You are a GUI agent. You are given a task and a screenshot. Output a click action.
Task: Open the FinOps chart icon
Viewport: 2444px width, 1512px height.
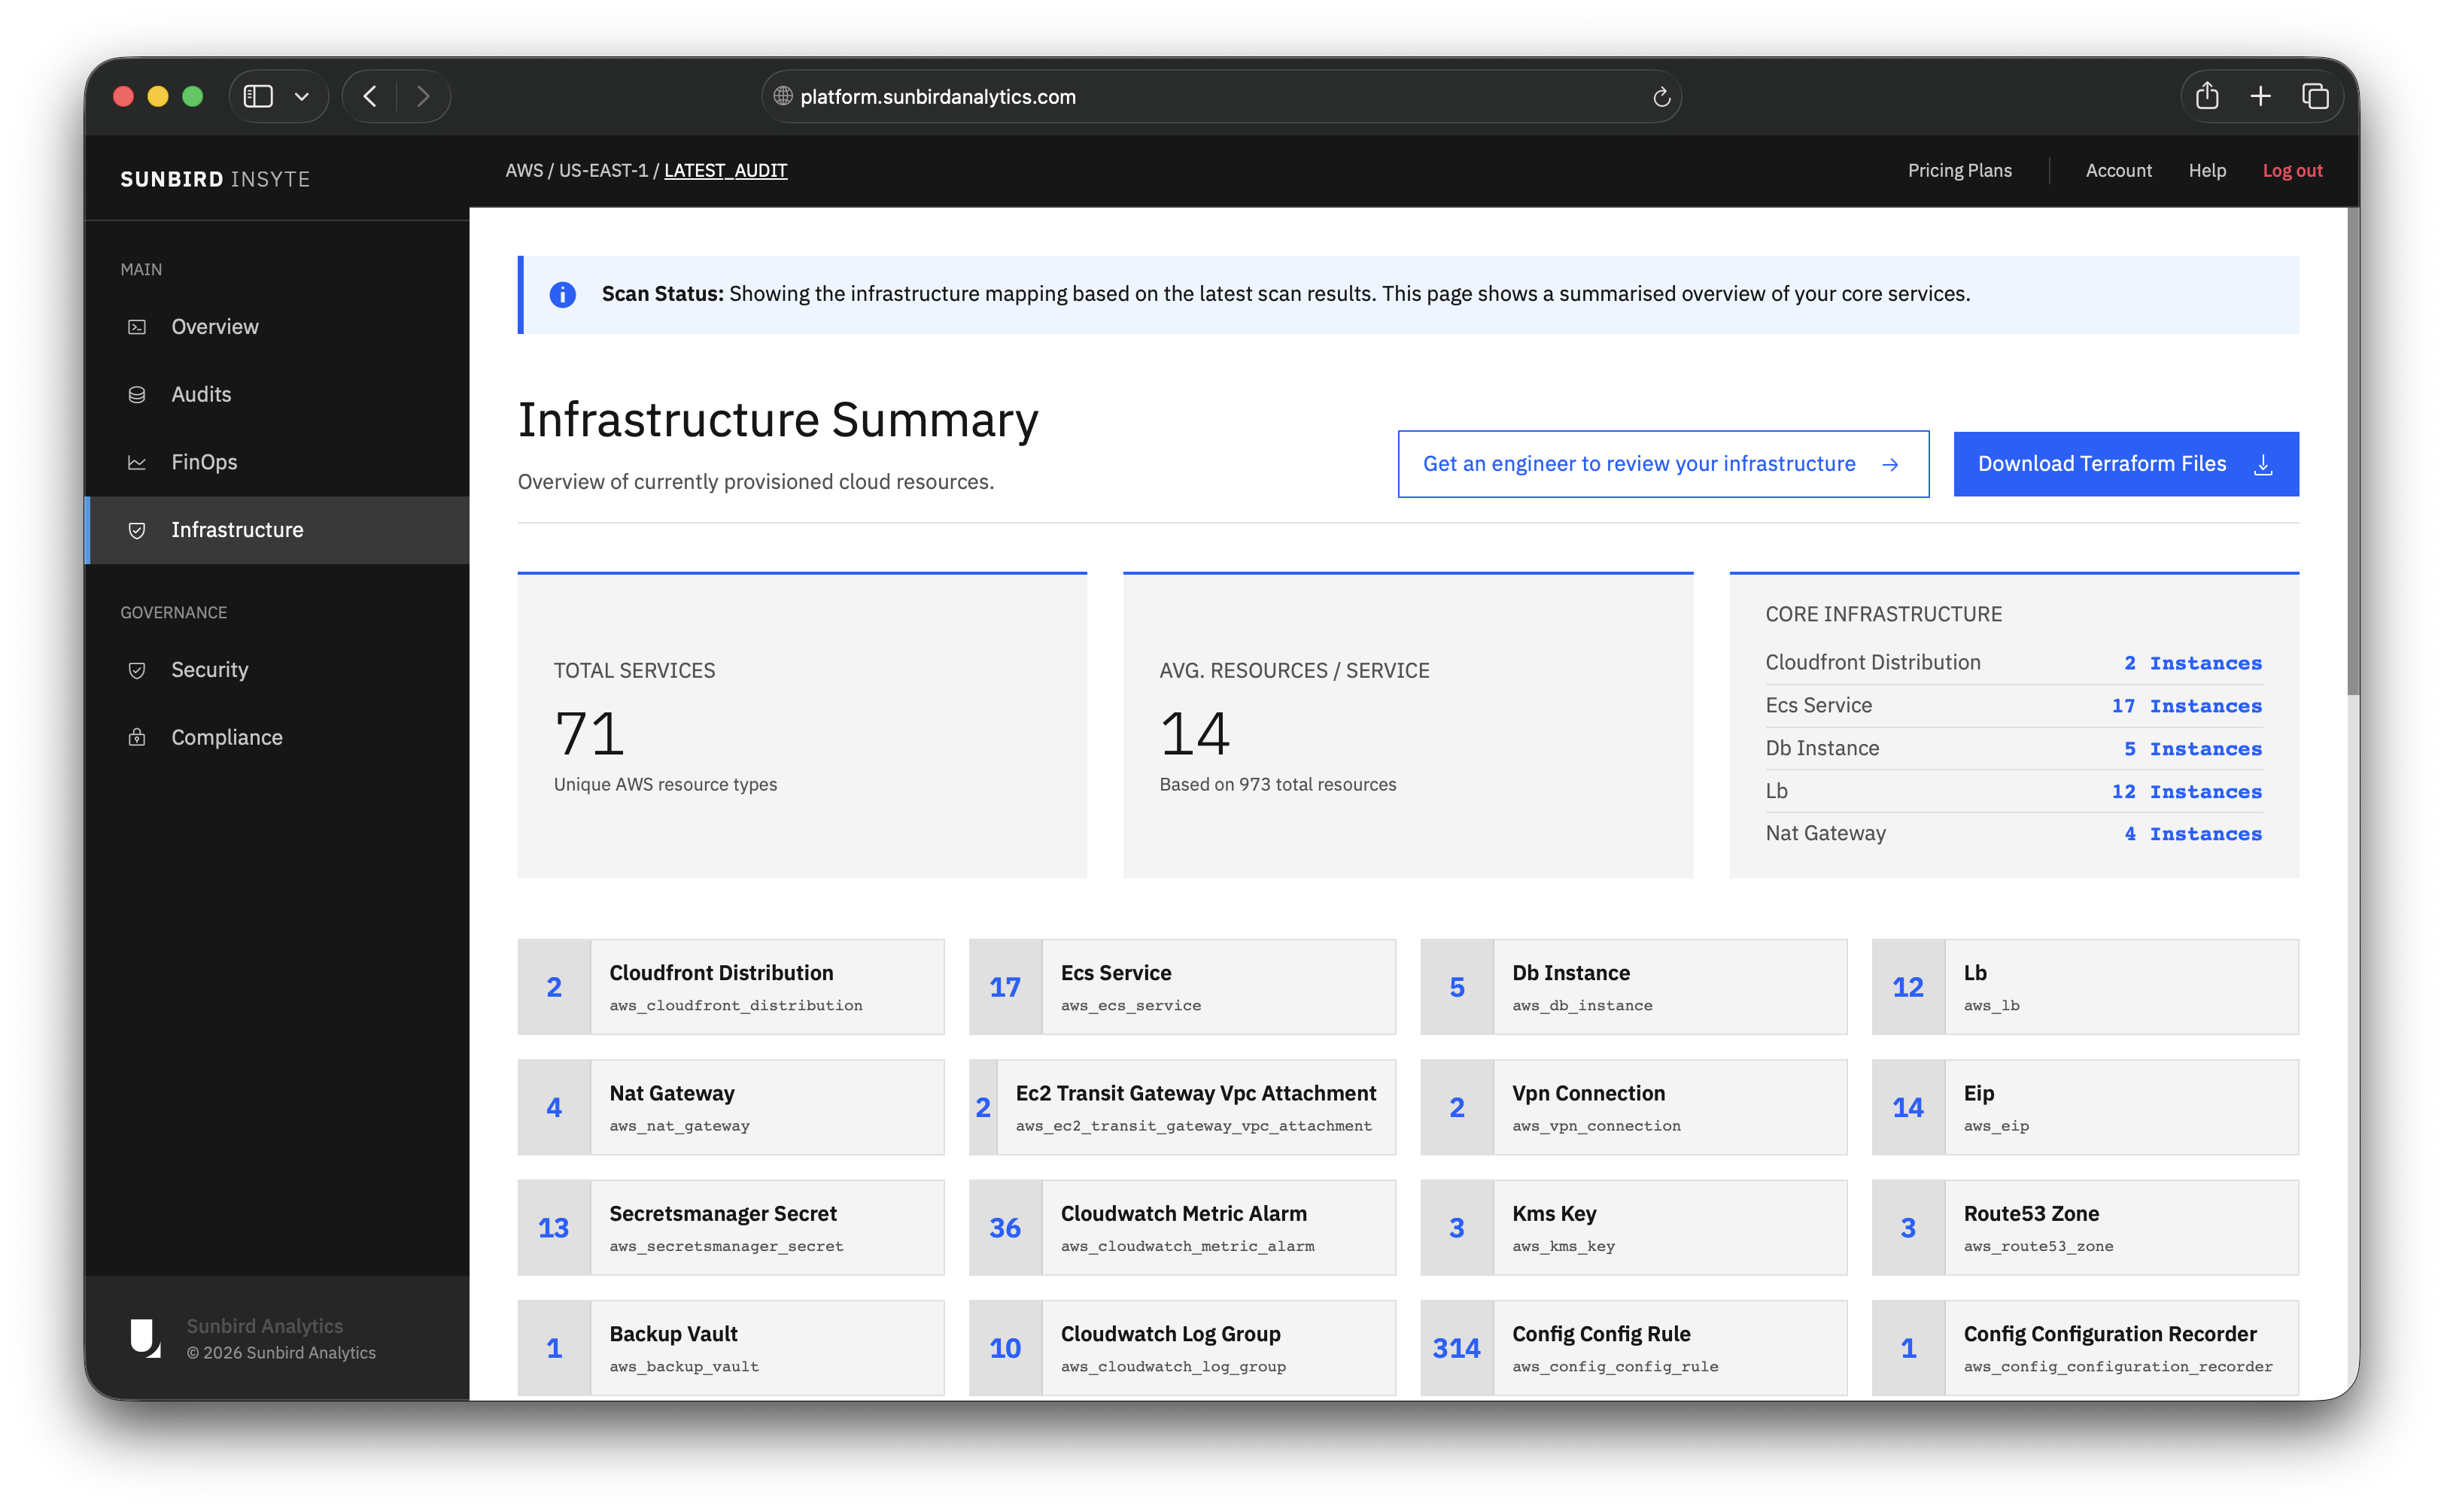coord(137,462)
